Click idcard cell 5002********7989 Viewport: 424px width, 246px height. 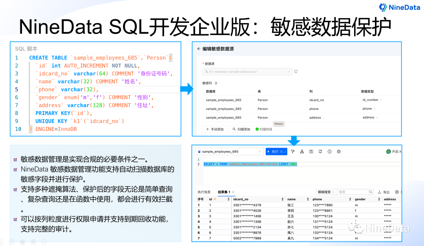pos(247,238)
